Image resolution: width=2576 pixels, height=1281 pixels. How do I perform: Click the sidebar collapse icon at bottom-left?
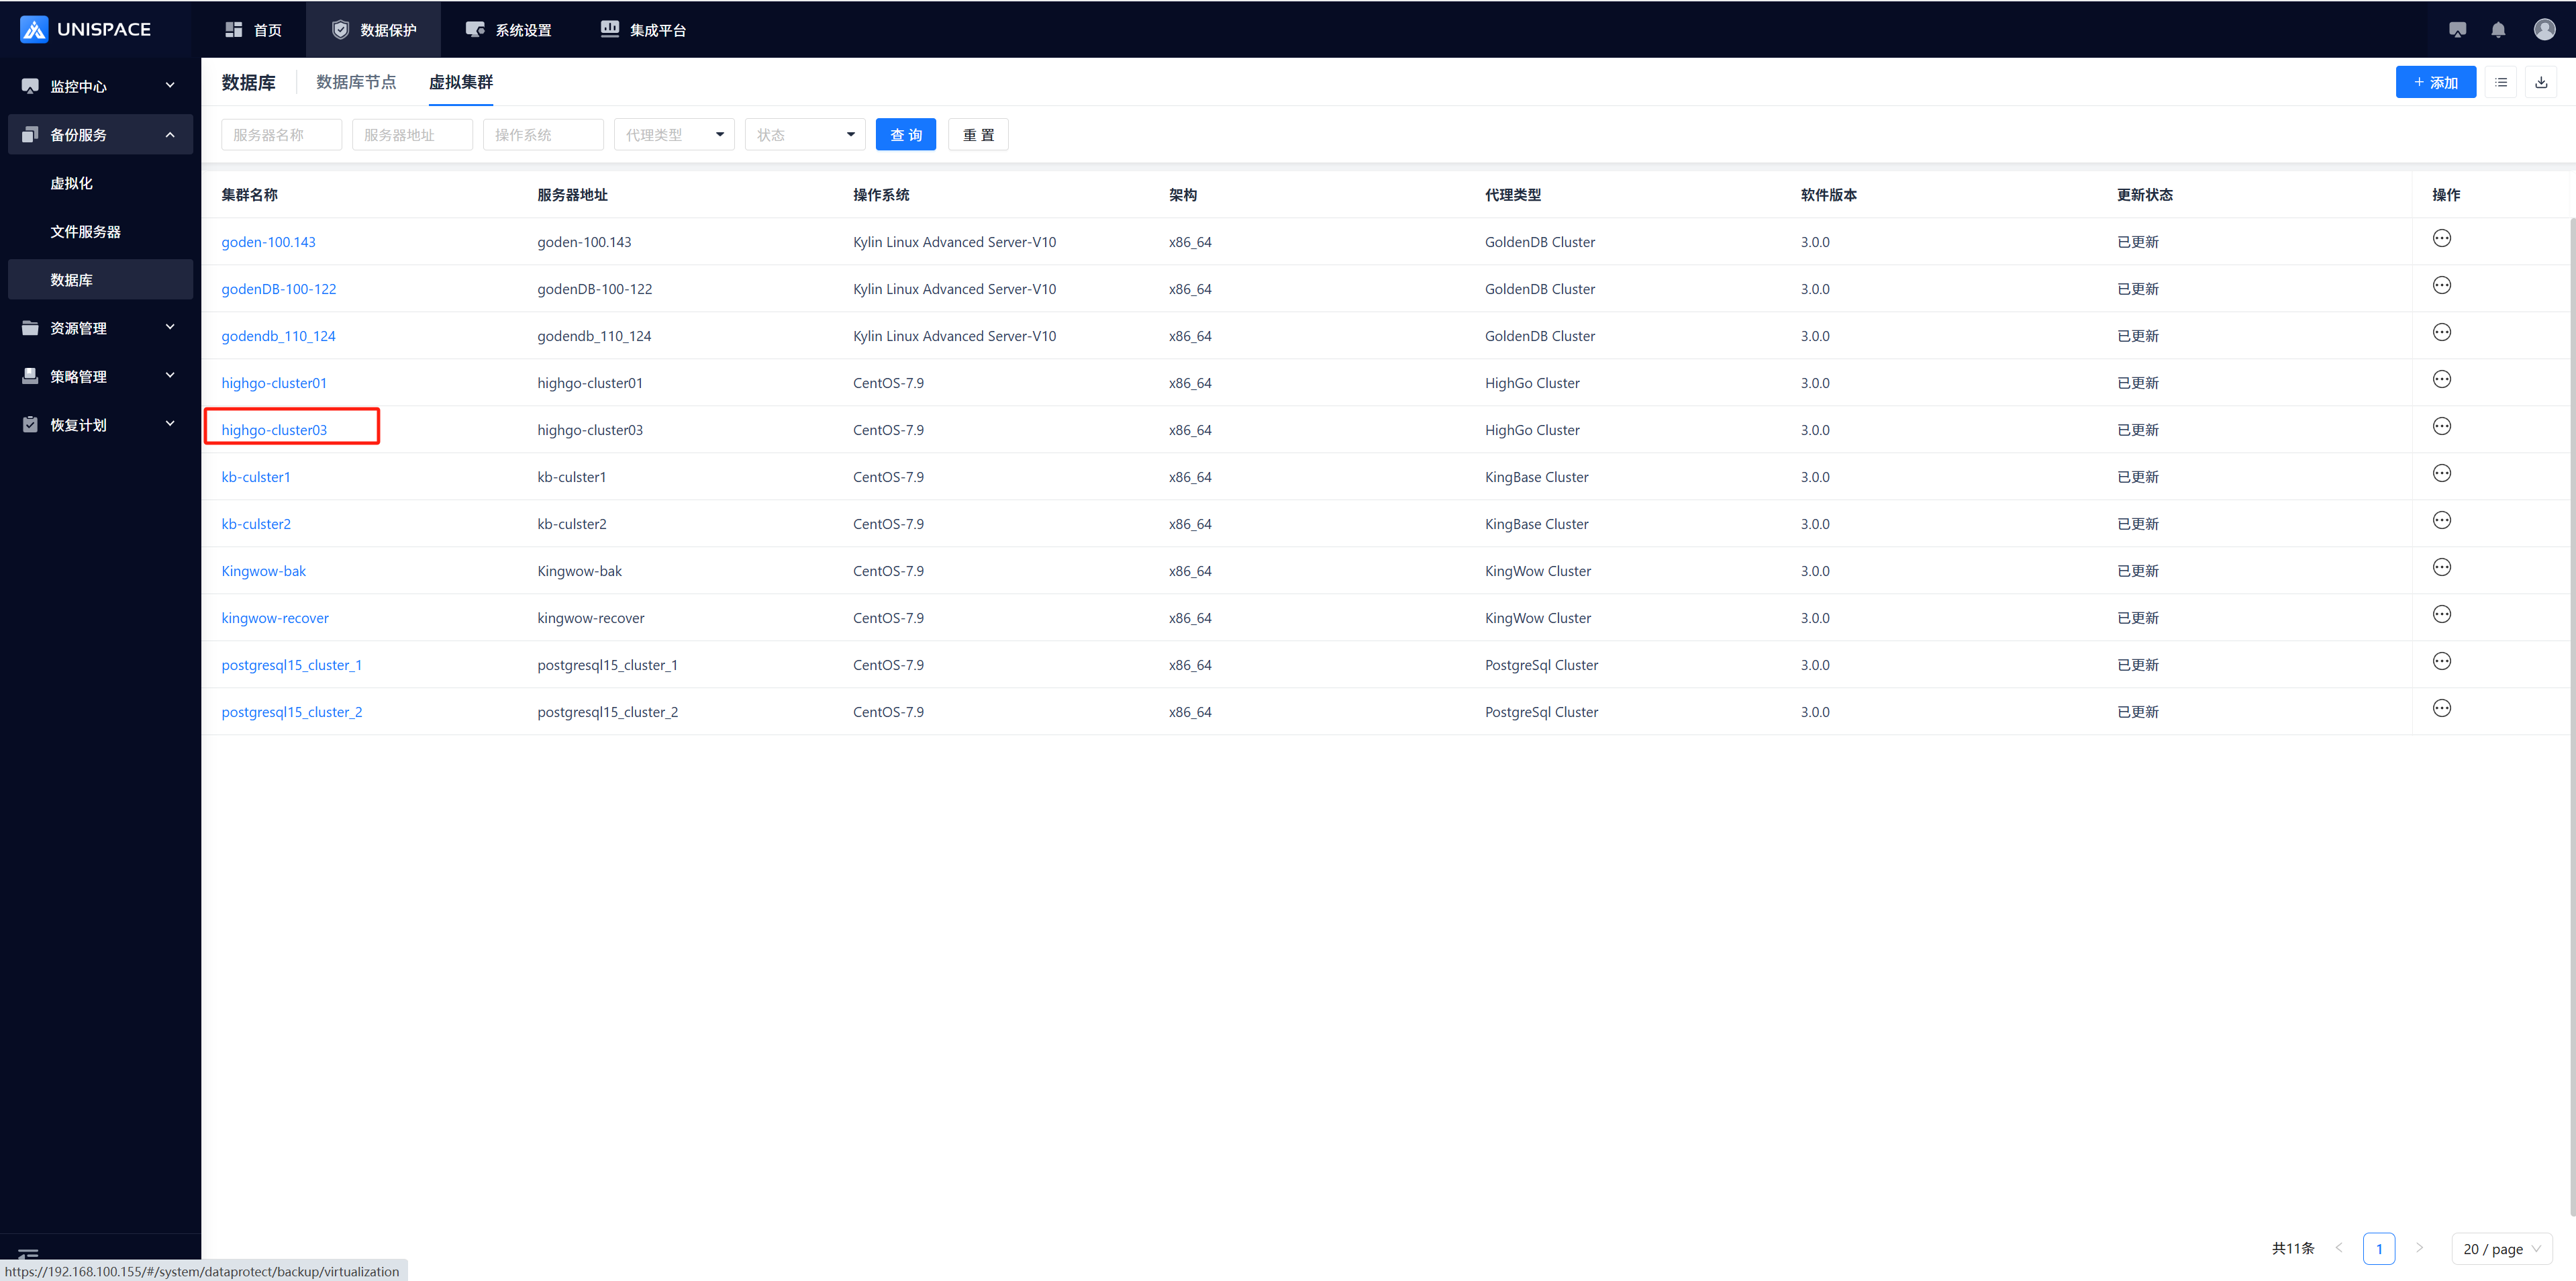click(28, 1254)
